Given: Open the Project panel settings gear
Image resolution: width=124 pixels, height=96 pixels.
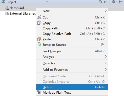Looking at the screenshot, I should 114,2.
